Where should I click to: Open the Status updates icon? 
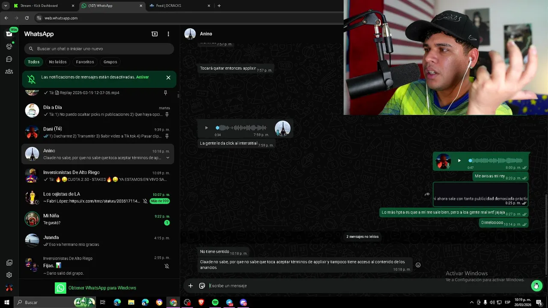[9, 46]
